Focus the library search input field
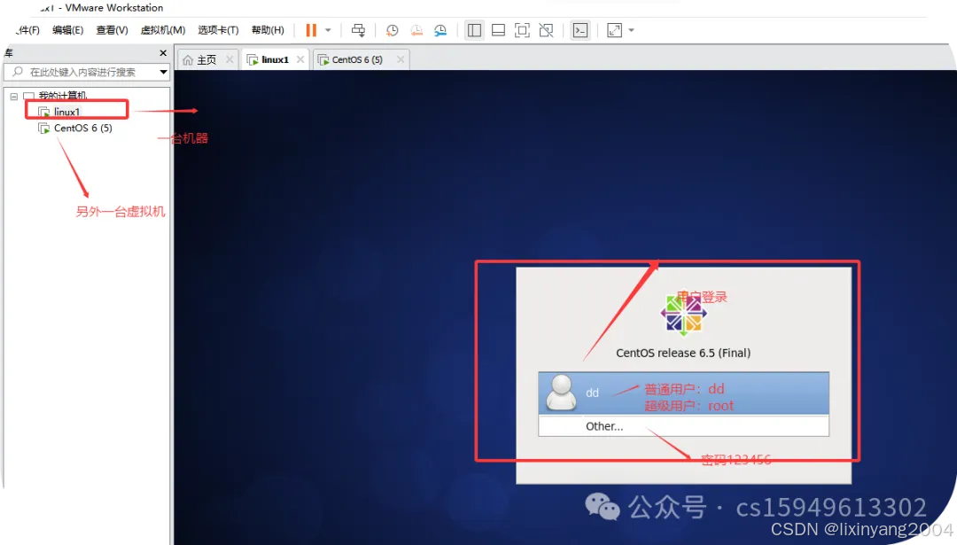Screen dimensions: 957x545 [87, 72]
